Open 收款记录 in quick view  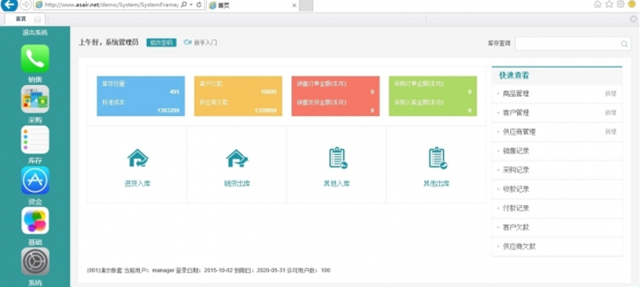(x=516, y=189)
